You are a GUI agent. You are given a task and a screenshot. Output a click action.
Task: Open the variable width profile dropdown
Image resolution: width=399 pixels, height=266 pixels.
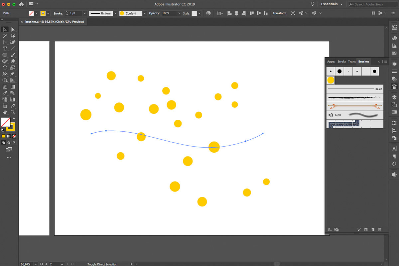pyautogui.click(x=115, y=13)
